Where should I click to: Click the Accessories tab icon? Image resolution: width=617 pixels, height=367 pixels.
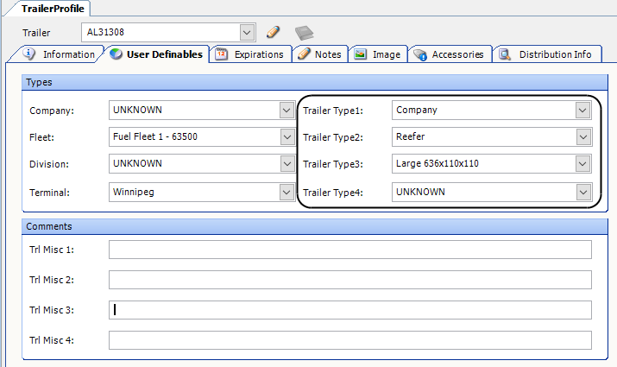[420, 54]
